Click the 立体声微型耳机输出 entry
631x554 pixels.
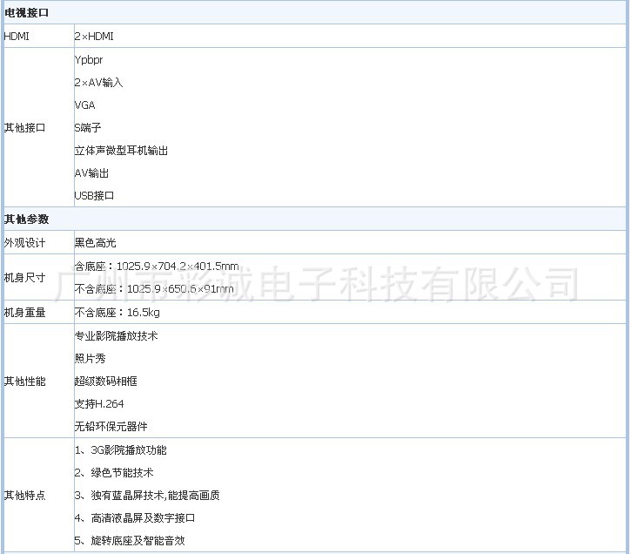coord(121,150)
